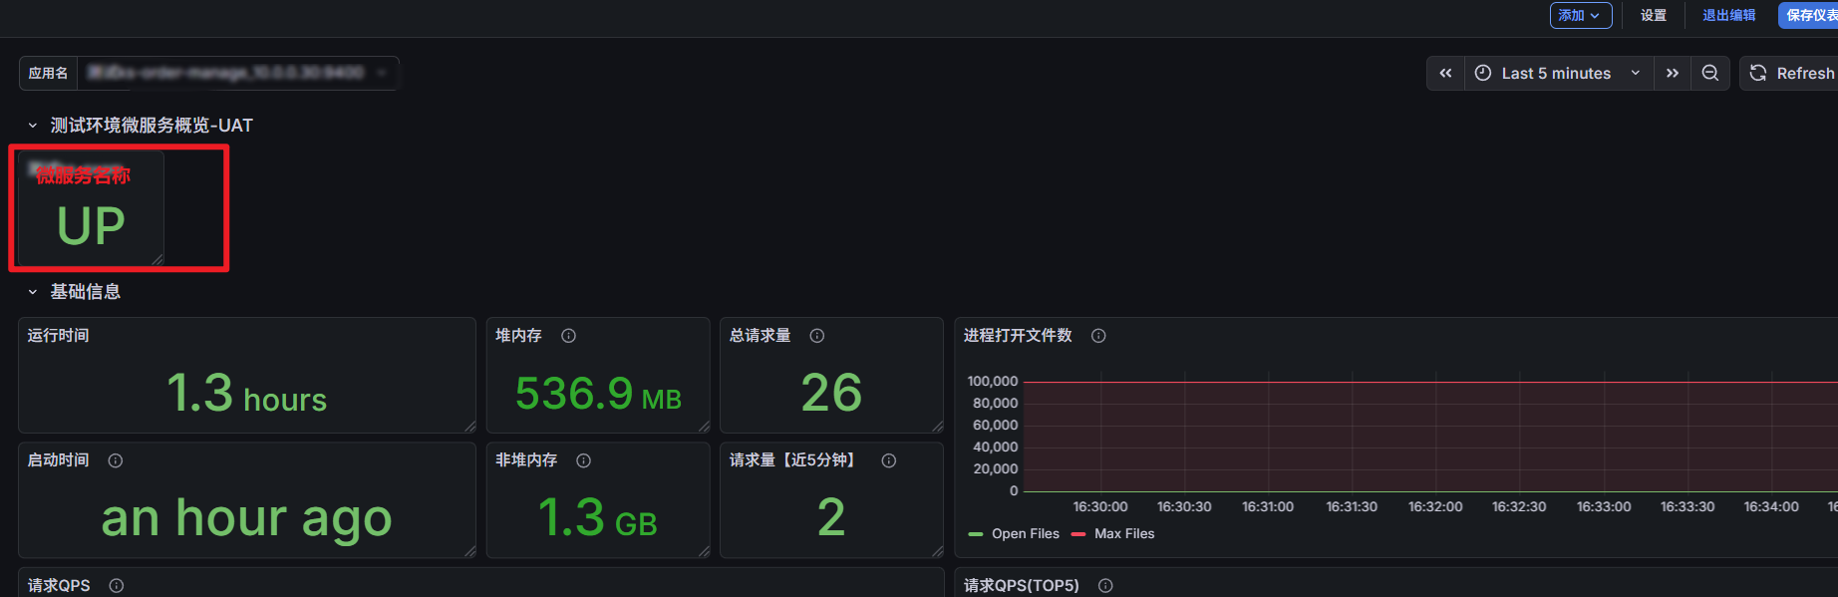Show info for 请求量【近5分钟】 panel
The height and width of the screenshot is (597, 1838).
pos(889,460)
